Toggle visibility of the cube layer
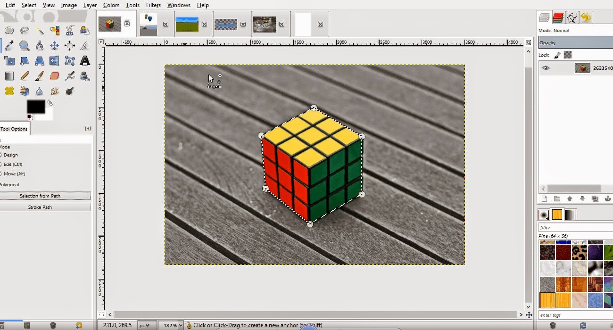The width and height of the screenshot is (613, 330). [547, 68]
